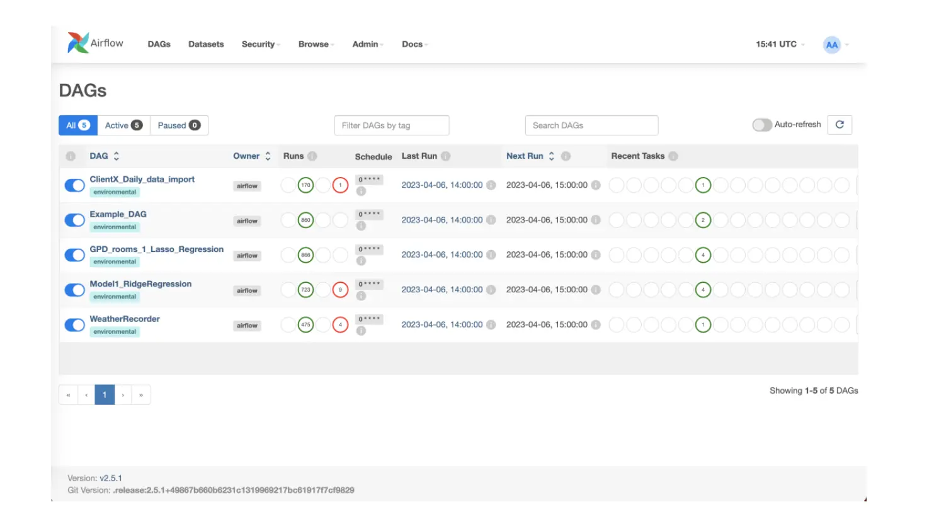934x514 pixels.
Task: Click the green recent task circle for GPD_rooms_1_Lasso_Regression
Action: click(x=703, y=255)
